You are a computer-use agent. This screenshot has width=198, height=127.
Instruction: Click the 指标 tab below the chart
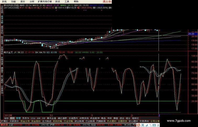click(x=7, y=118)
